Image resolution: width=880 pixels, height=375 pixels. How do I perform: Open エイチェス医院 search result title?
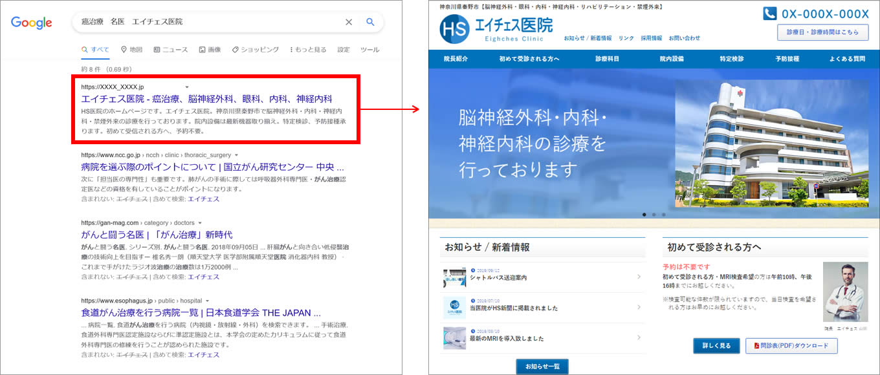tap(206, 99)
